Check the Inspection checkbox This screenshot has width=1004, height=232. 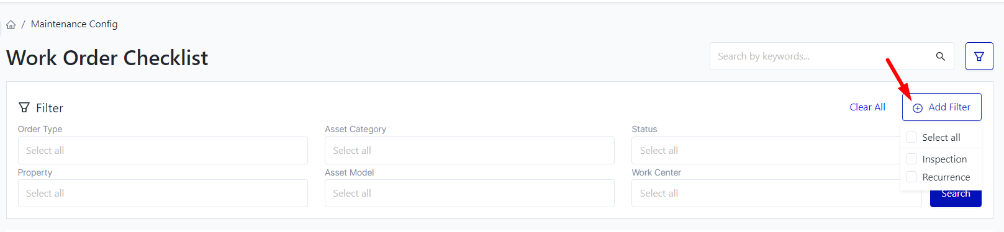911,159
